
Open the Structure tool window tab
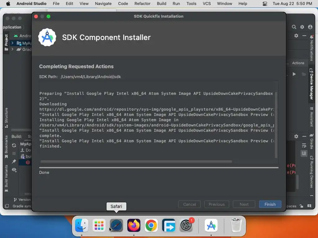(6, 118)
